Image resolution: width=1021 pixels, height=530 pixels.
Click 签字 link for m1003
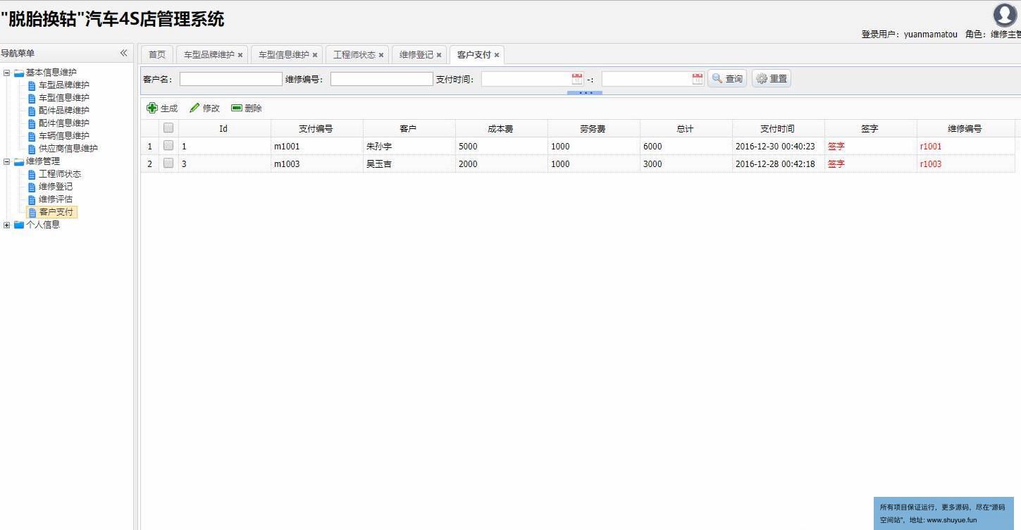pyautogui.click(x=836, y=164)
